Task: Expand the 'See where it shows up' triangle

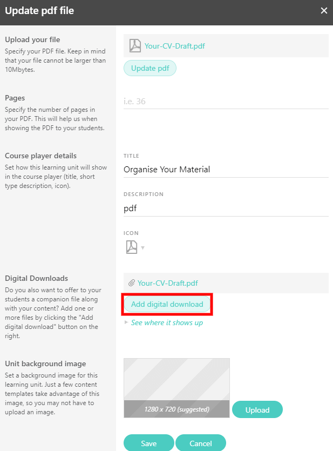Action: point(126,322)
